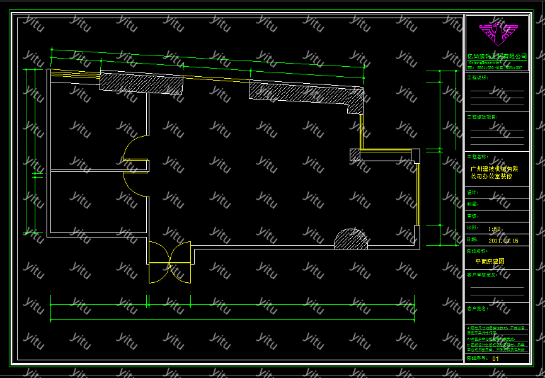Click the 客户审核意见 field label

pos(481,275)
